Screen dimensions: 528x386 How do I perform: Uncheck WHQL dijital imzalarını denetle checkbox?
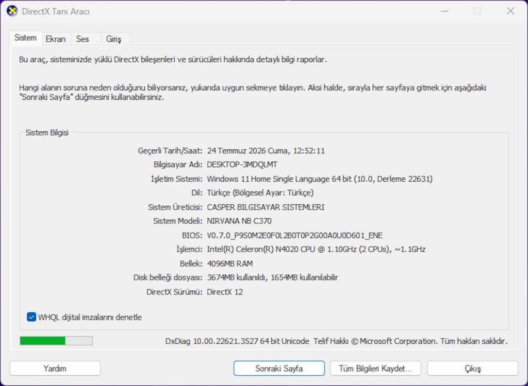[x=31, y=317]
